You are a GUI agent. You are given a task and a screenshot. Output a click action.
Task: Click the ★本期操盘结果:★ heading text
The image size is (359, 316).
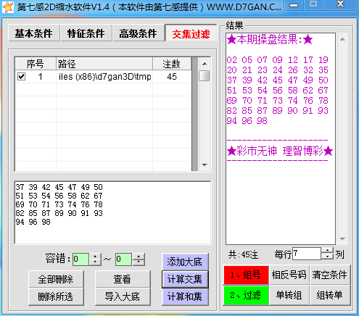click(270, 39)
